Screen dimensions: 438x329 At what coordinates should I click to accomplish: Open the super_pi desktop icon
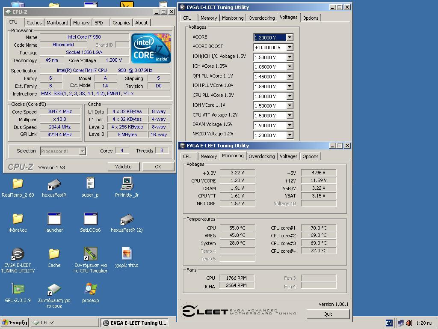point(90,183)
